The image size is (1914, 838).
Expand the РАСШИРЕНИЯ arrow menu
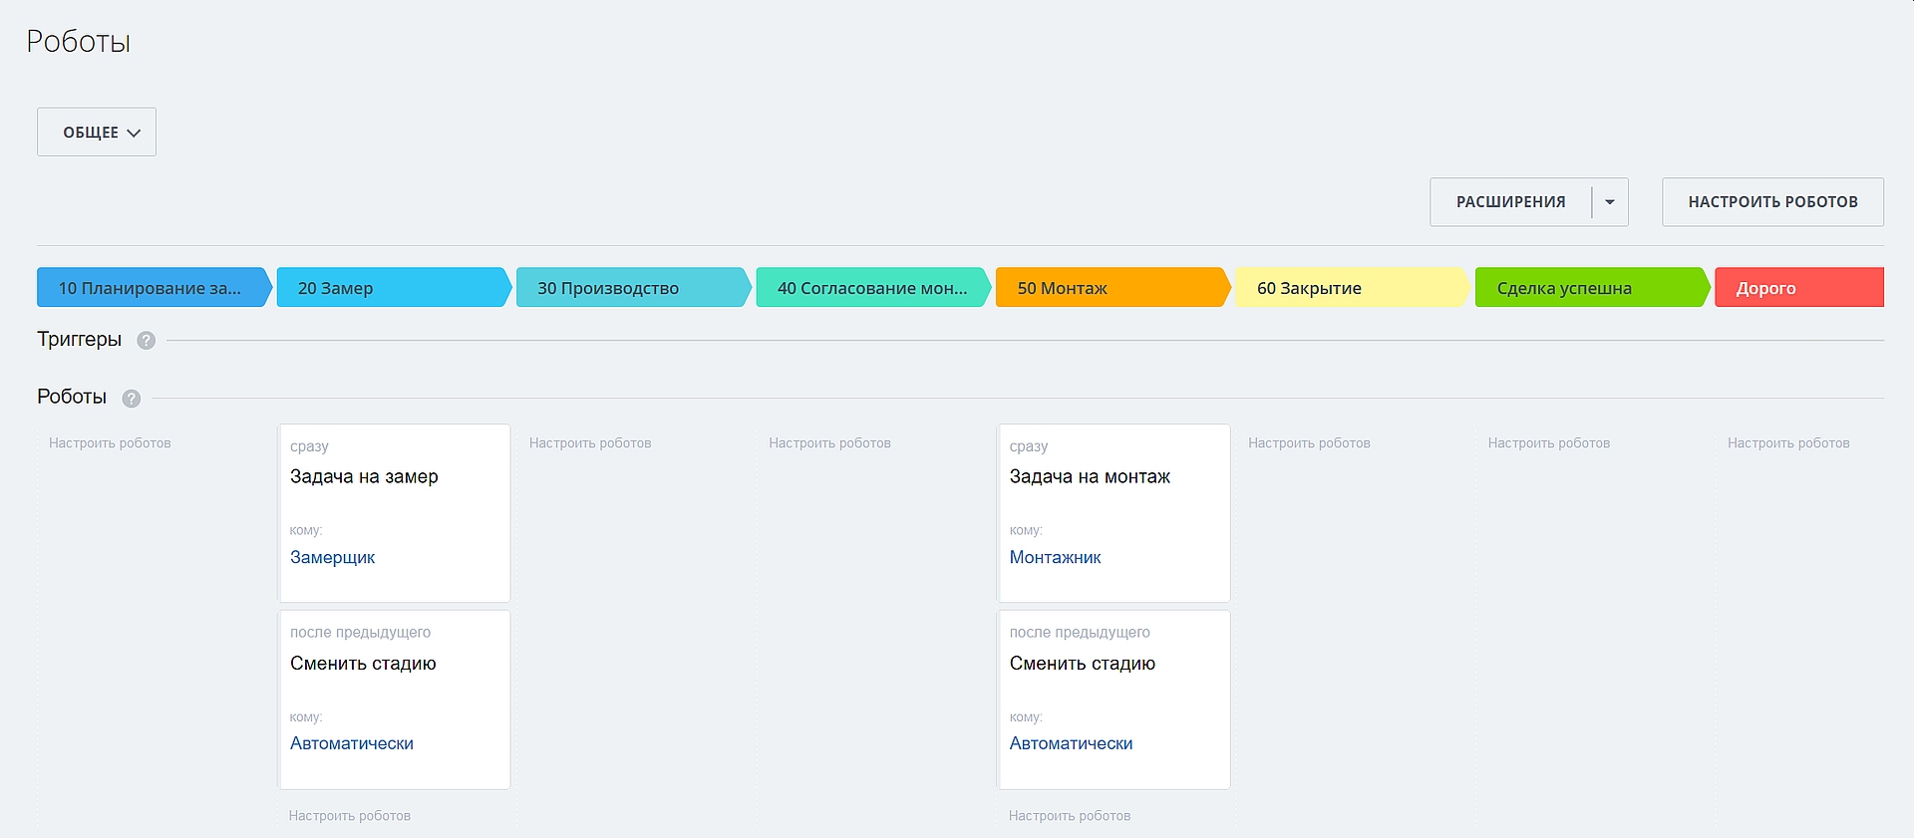1610,202
